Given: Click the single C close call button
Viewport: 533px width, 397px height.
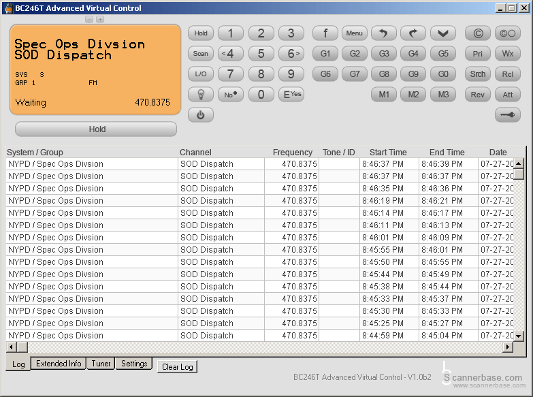Looking at the screenshot, I should (477, 33).
